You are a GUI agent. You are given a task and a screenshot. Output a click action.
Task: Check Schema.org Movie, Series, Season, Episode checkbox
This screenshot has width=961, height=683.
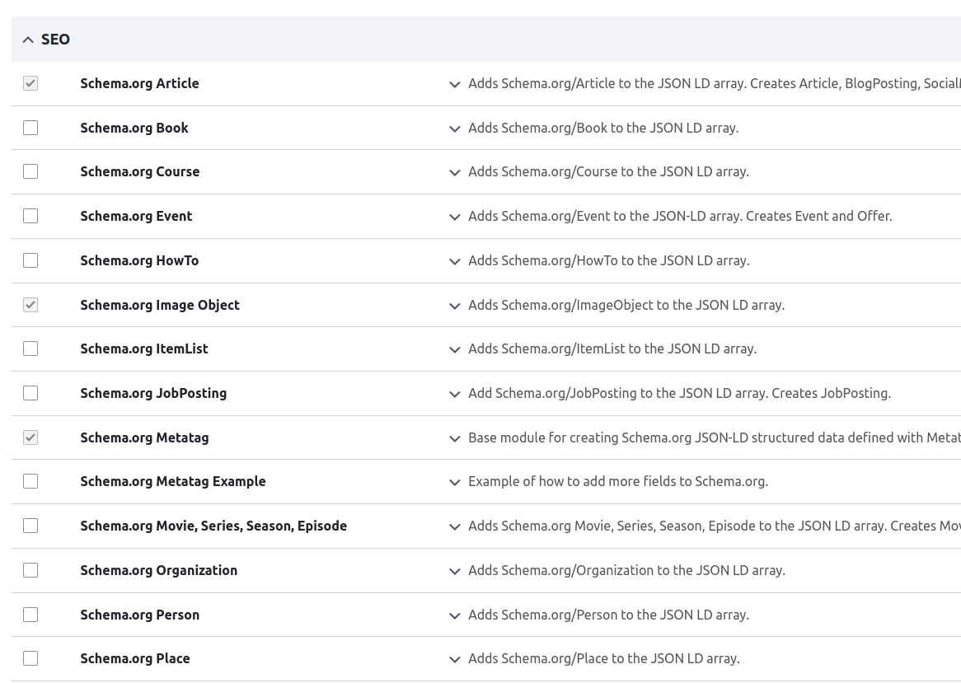[30, 526]
